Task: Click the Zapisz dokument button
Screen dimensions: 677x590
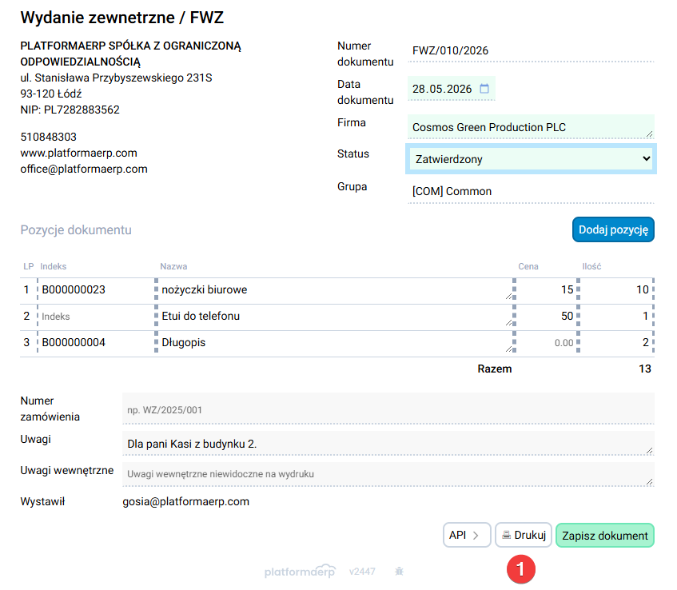Action: click(604, 535)
